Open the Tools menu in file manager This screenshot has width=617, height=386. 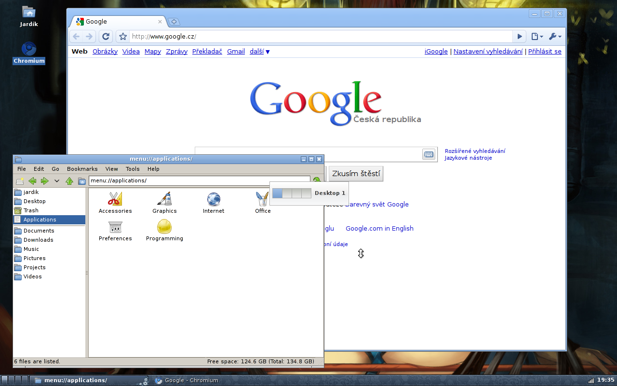coord(133,169)
